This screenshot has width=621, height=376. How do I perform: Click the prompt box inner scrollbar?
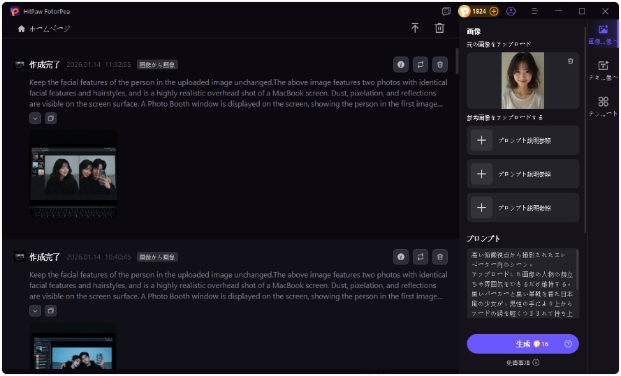pos(578,271)
